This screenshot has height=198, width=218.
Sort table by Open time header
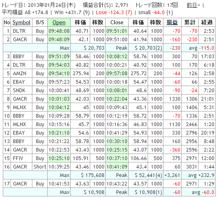coord(59,22)
